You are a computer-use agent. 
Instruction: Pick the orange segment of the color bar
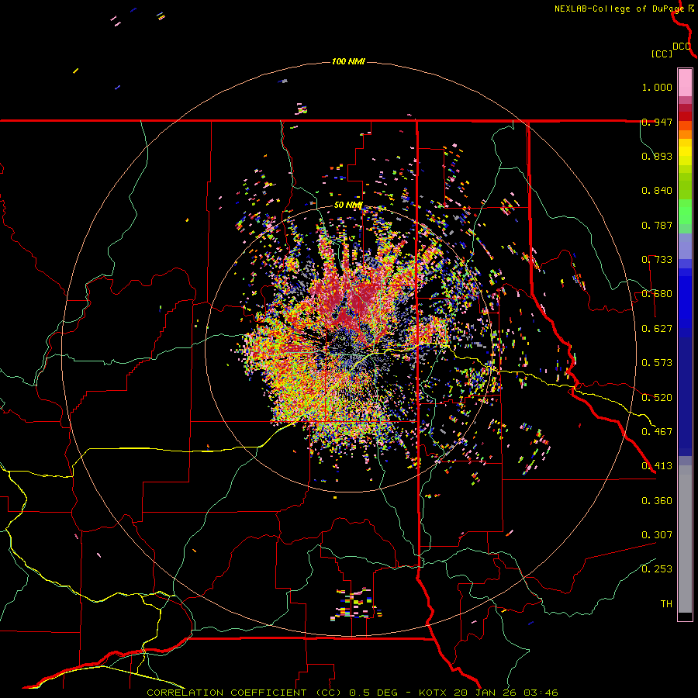[x=685, y=134]
